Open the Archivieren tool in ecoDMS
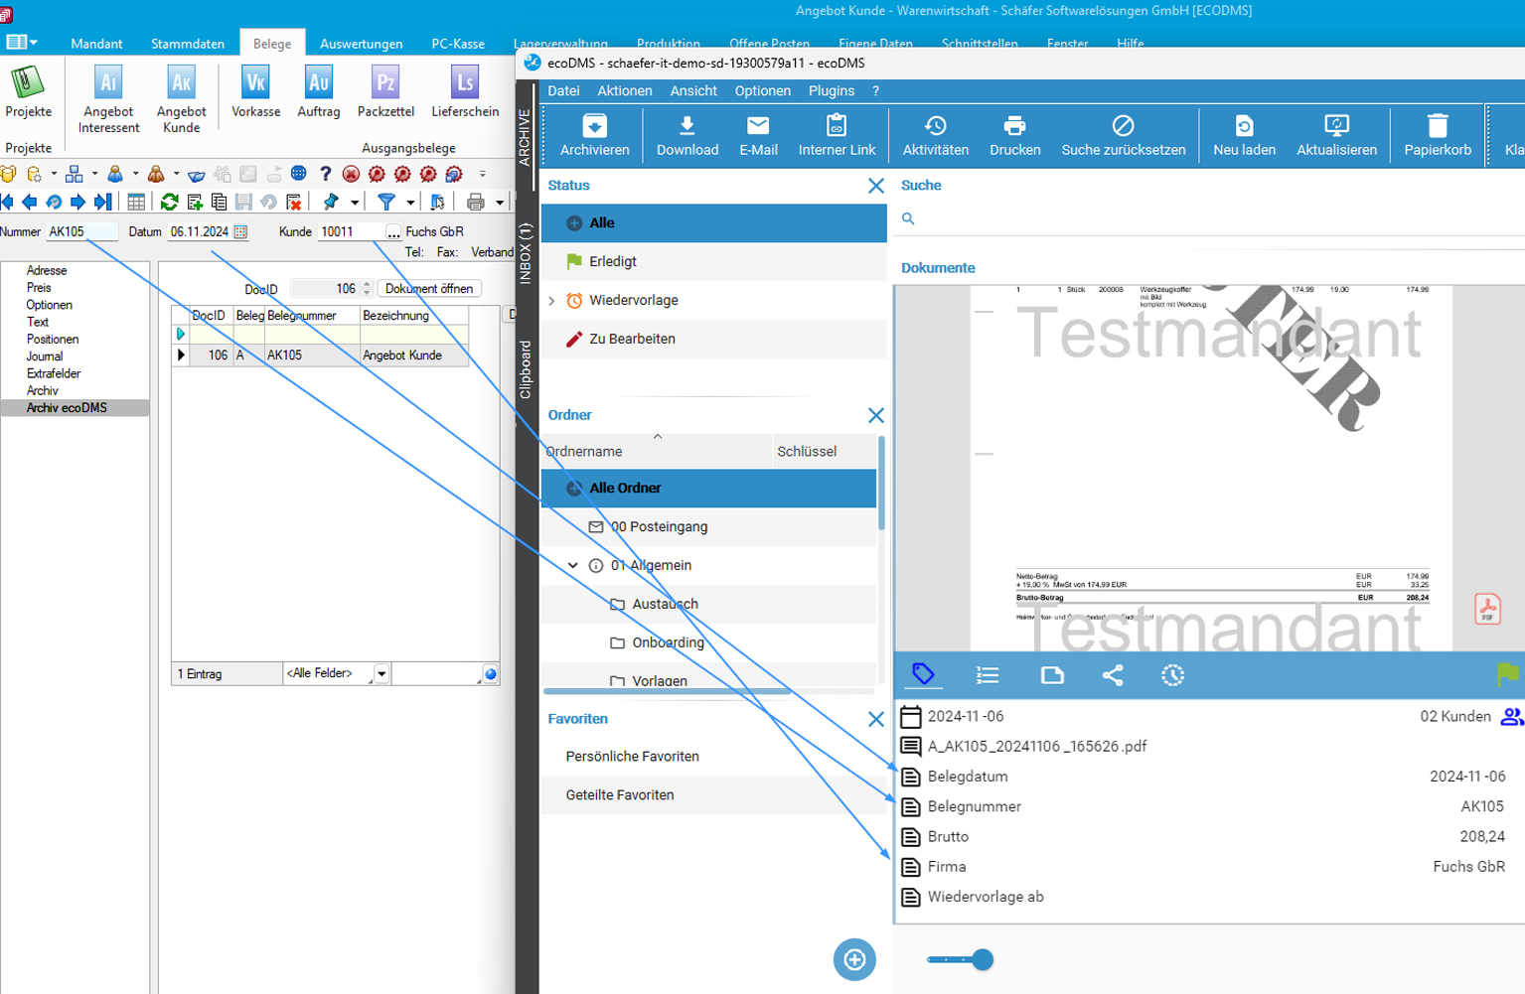1525x994 pixels. point(594,135)
